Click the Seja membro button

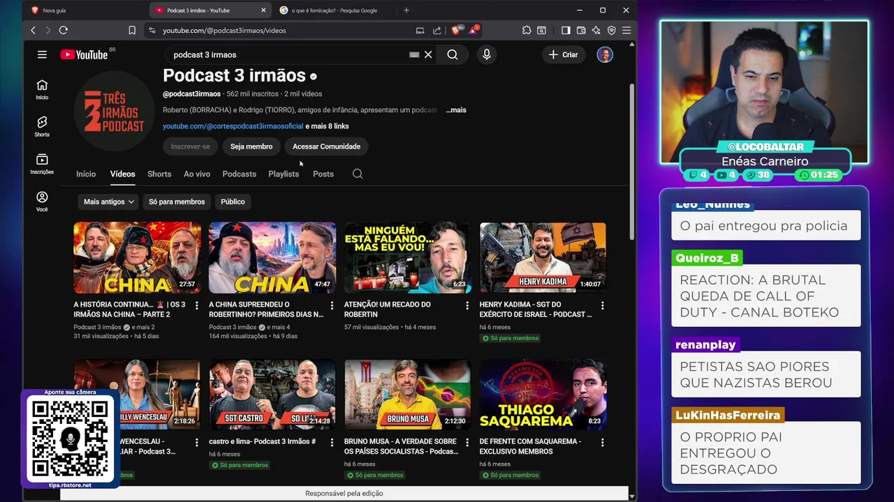[251, 146]
